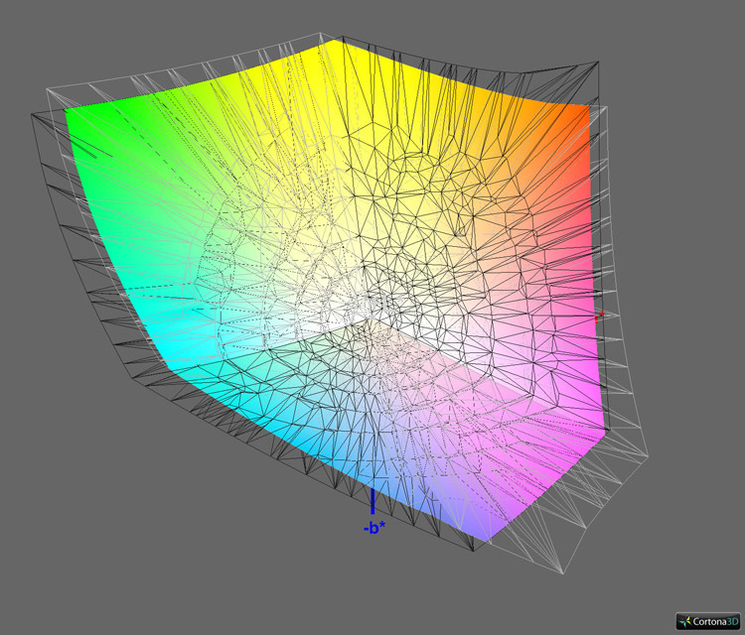
Task: Click the red a* axis marker
Action: [x=599, y=317]
